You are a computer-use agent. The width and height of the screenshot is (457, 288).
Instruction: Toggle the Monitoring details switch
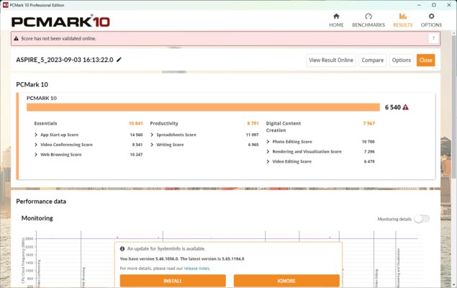tap(422, 219)
